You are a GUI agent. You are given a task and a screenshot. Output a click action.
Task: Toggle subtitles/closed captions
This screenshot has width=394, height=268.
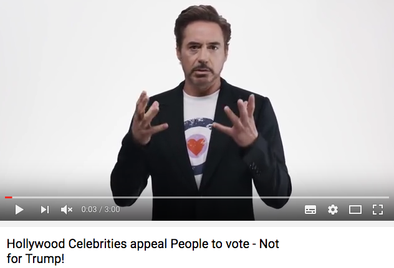tap(310, 210)
